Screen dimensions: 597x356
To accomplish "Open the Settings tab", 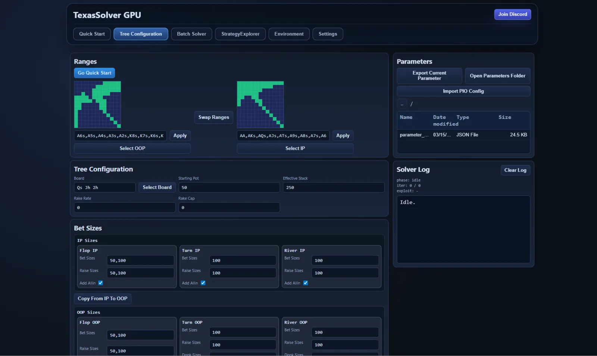I will tap(328, 34).
